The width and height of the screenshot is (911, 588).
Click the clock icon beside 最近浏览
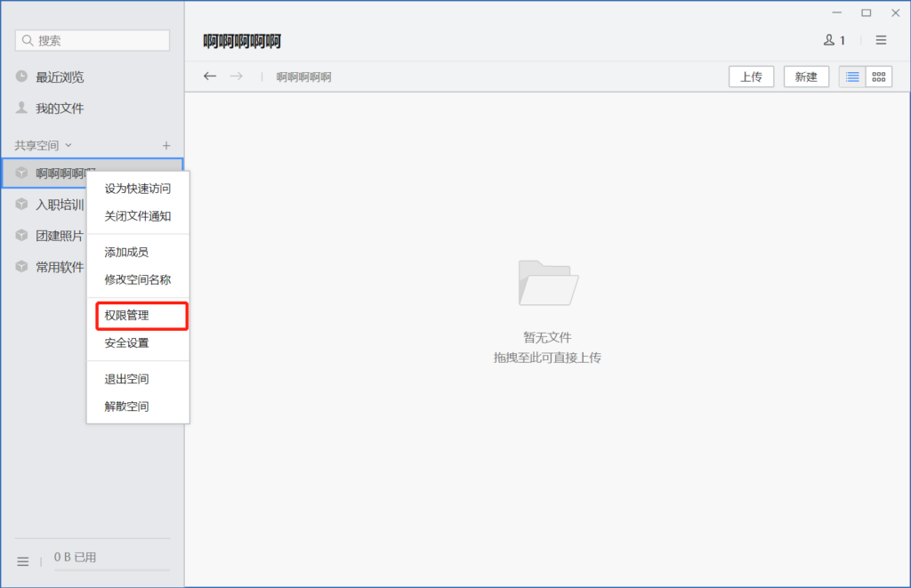(21, 77)
